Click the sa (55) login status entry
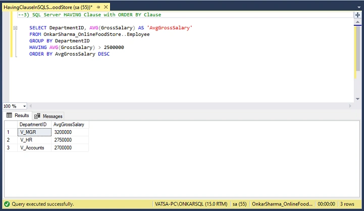The height and width of the screenshot is (211, 364). pyautogui.click(x=240, y=204)
